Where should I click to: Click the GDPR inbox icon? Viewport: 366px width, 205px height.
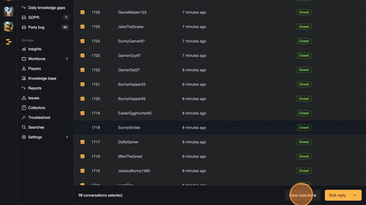point(24,18)
